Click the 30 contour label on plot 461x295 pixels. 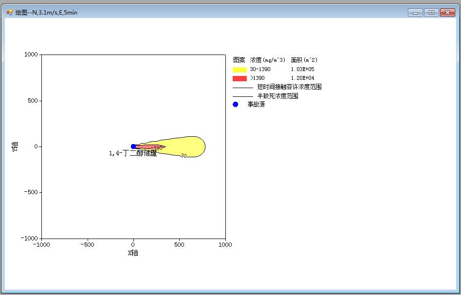184,156
